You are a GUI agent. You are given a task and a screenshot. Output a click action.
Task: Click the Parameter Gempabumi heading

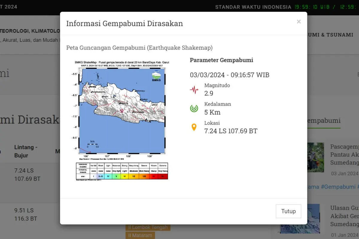pos(221,60)
